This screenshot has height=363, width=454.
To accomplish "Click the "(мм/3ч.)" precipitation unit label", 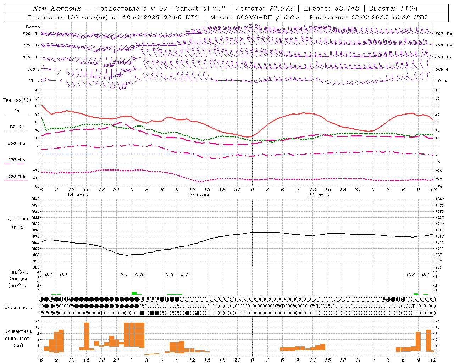I will point(18,272).
